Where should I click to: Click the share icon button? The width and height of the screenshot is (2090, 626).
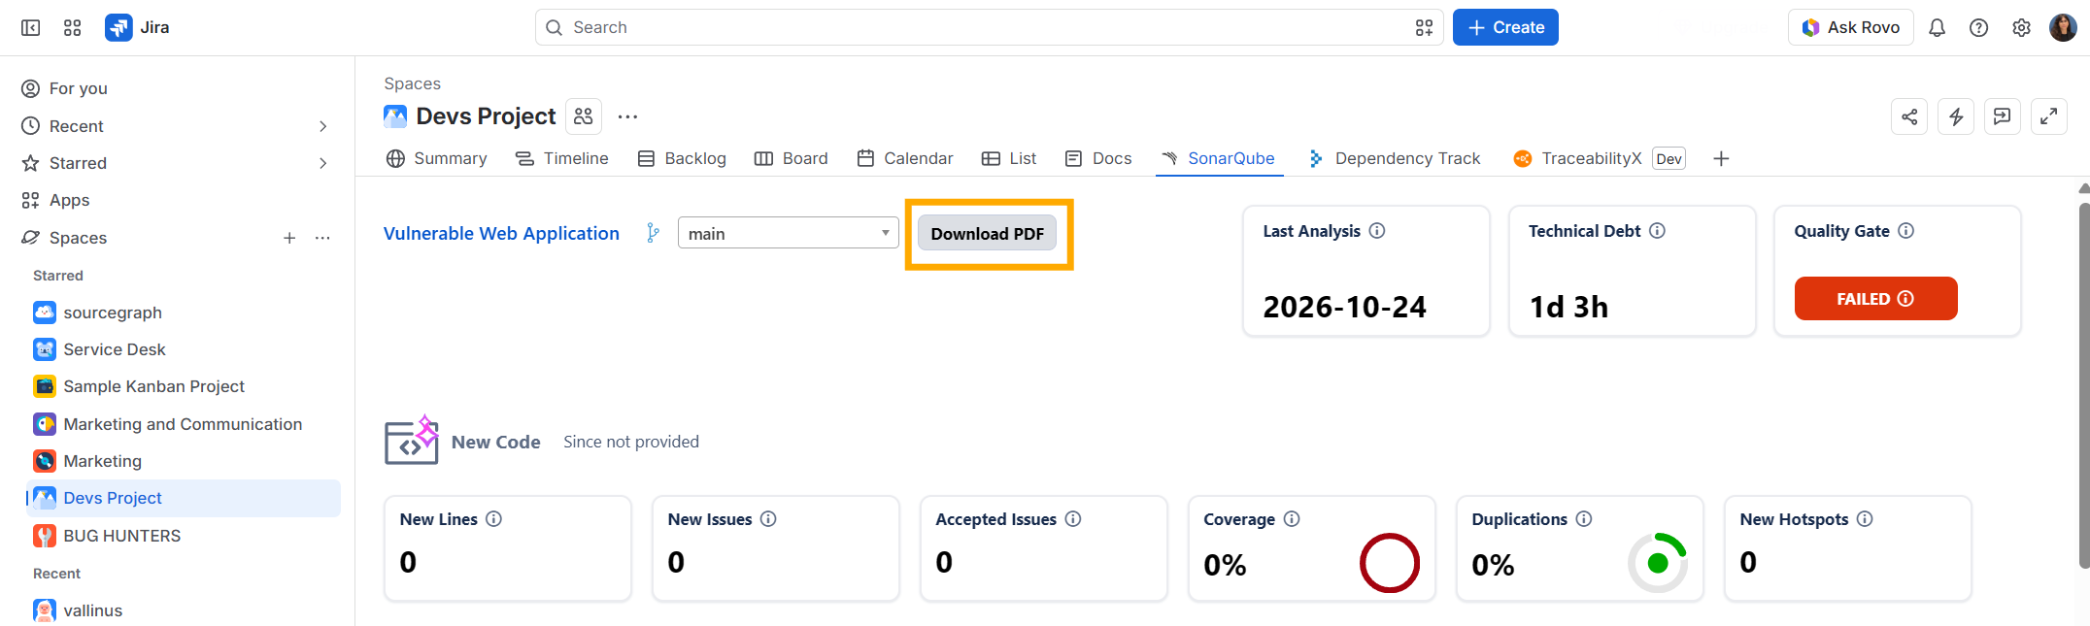click(x=1909, y=116)
